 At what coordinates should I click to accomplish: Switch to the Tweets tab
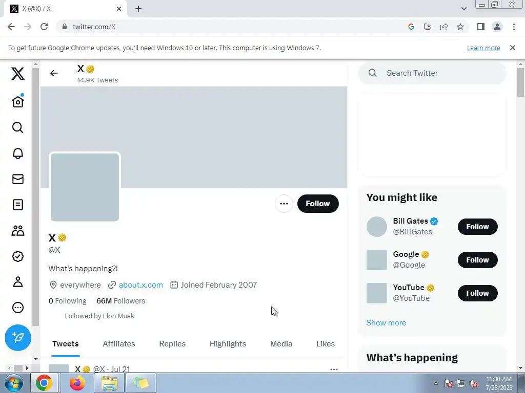coord(65,344)
